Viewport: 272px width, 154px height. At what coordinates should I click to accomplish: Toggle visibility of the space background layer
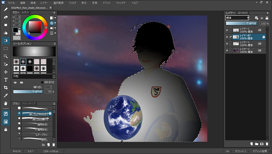(x=227, y=50)
